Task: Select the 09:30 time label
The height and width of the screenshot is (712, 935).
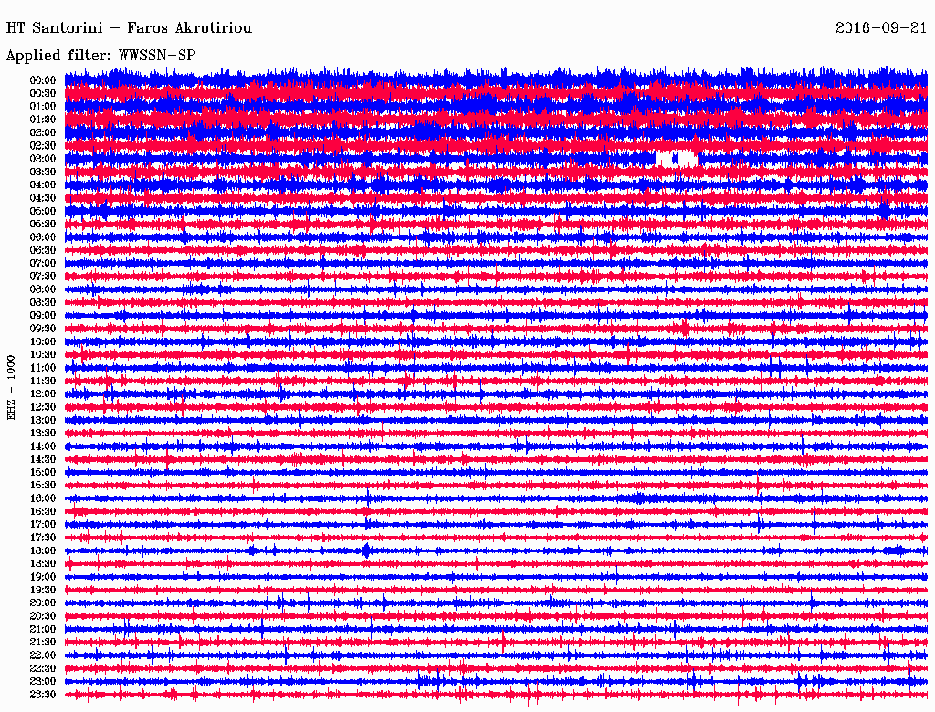Action: pos(42,329)
